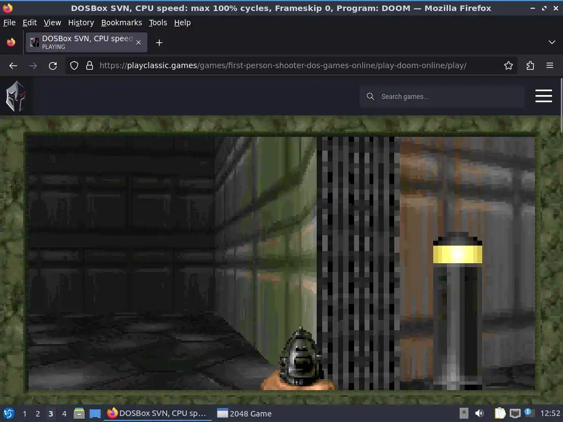Focus the Search games field

(x=442, y=97)
